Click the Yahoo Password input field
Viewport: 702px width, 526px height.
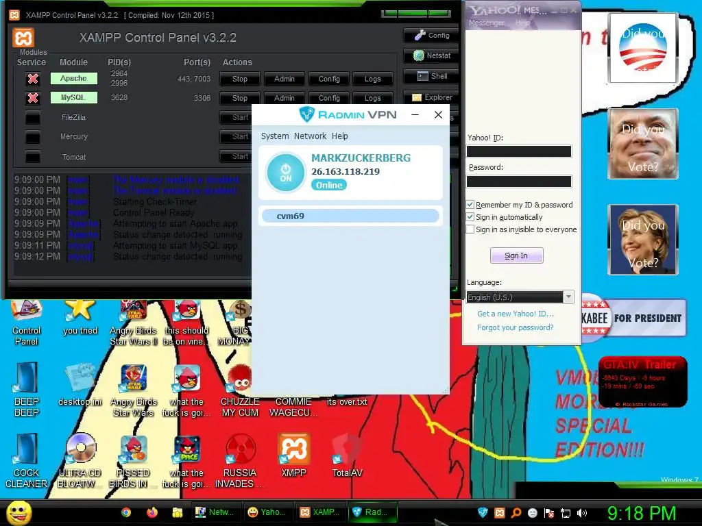[519, 181]
